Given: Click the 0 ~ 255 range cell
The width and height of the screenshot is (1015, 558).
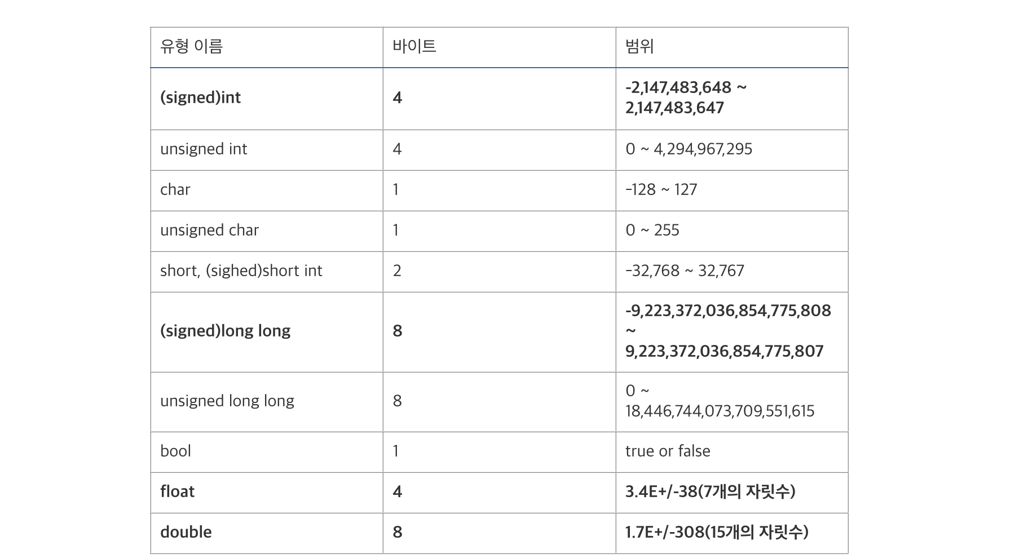Looking at the screenshot, I should [x=732, y=231].
